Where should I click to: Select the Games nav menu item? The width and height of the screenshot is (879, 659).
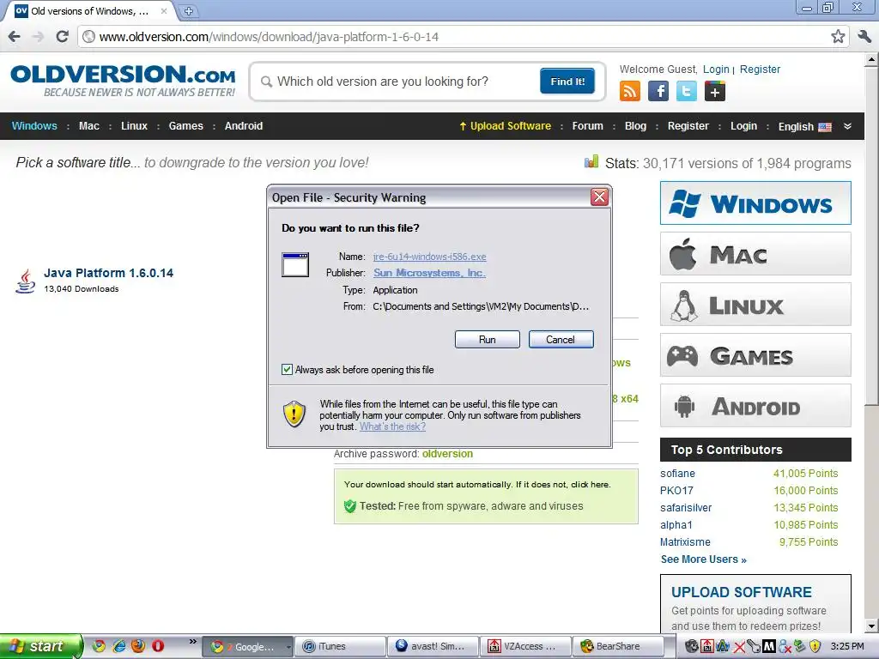[185, 125]
